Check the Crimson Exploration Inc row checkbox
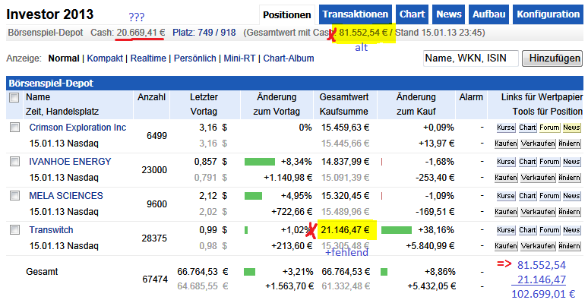This screenshot has height=303, width=588. pyautogui.click(x=14, y=128)
